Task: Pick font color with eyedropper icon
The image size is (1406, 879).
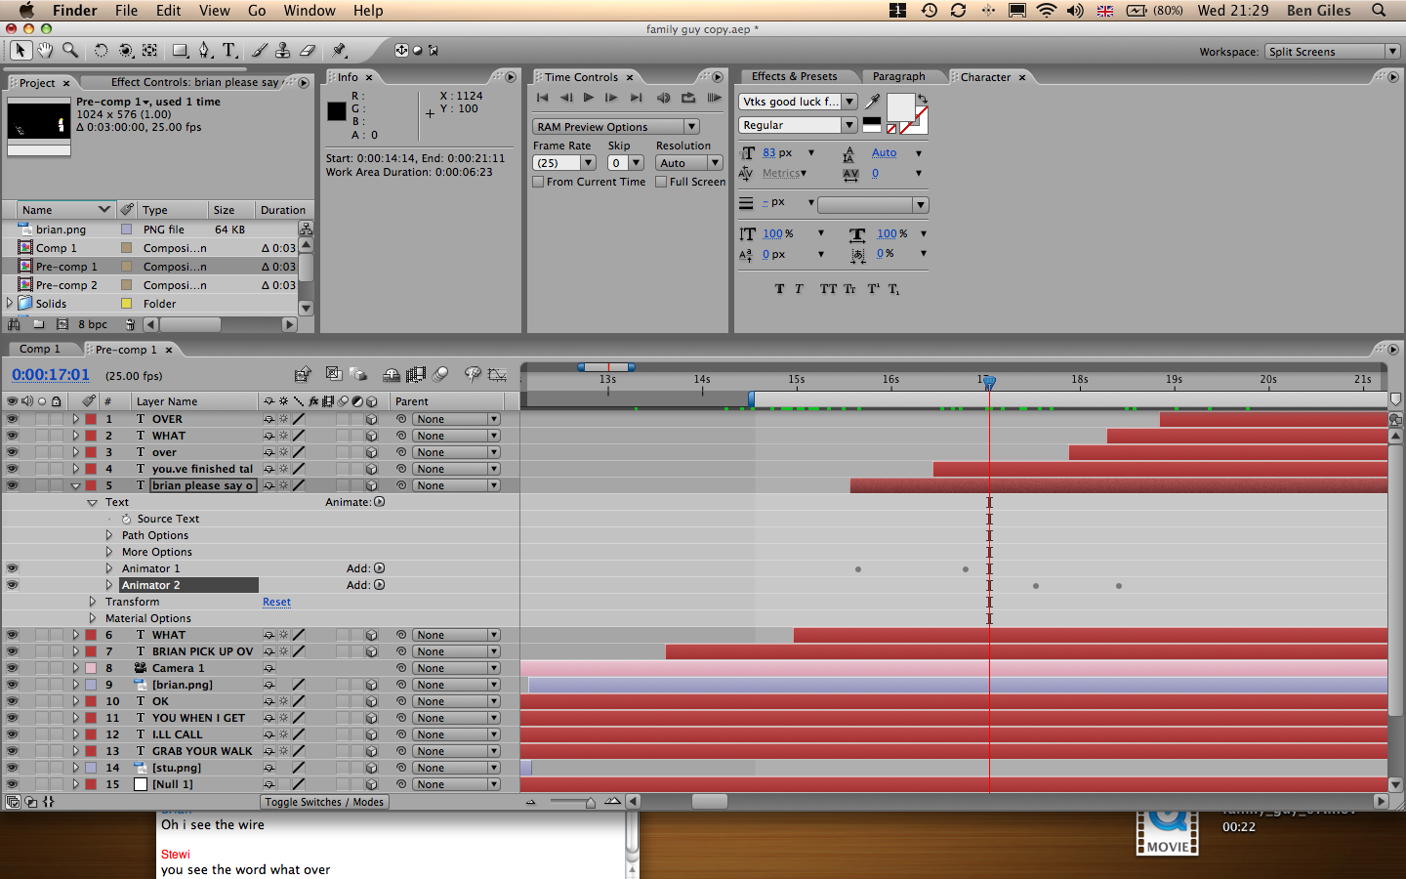Action: 873,101
